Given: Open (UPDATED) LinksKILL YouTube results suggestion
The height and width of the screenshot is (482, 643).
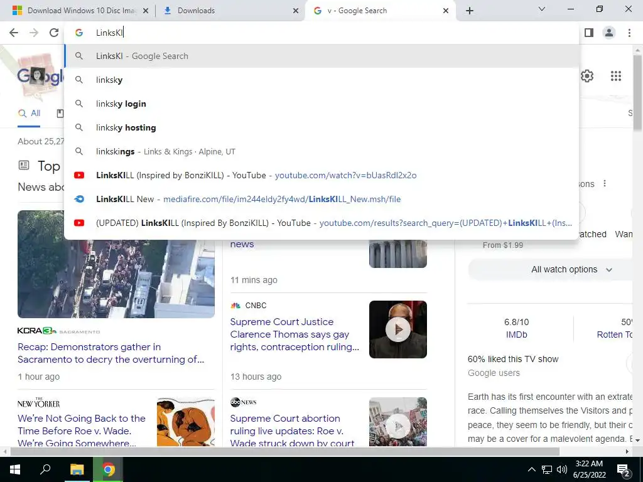Looking at the screenshot, I should 321,223.
